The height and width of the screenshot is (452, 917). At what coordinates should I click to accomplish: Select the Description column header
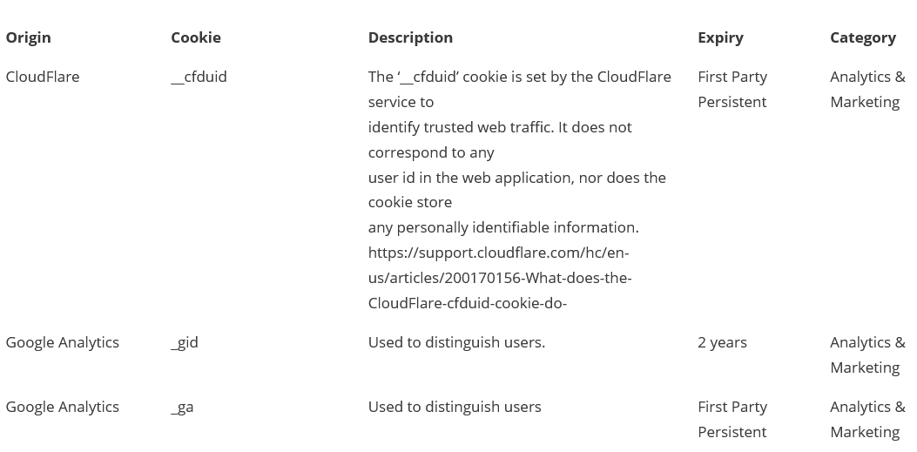[x=410, y=37]
